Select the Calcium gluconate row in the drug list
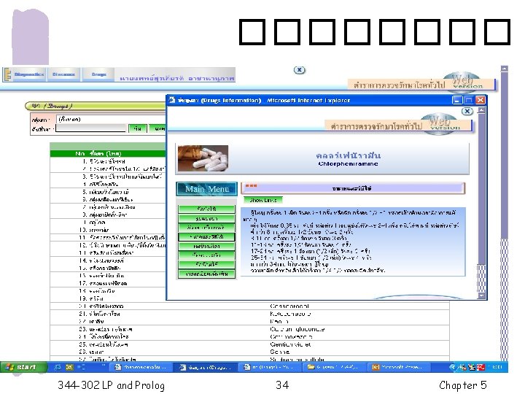 point(249,329)
